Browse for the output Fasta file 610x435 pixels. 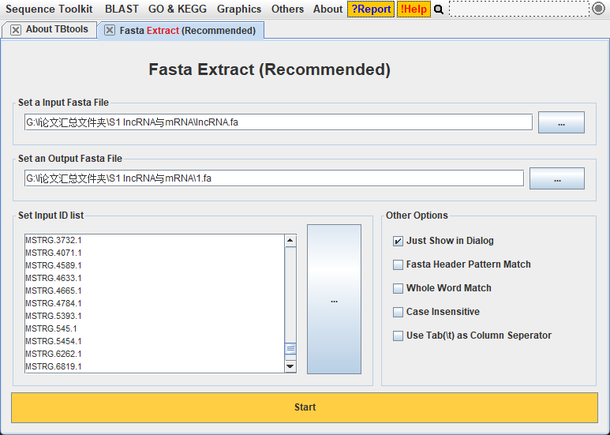556,178
